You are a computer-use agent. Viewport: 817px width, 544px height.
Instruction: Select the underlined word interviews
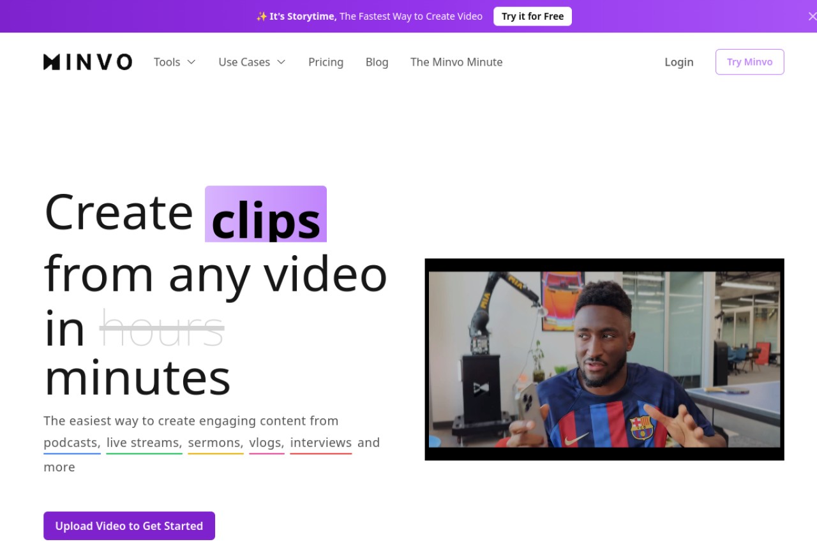coord(321,443)
